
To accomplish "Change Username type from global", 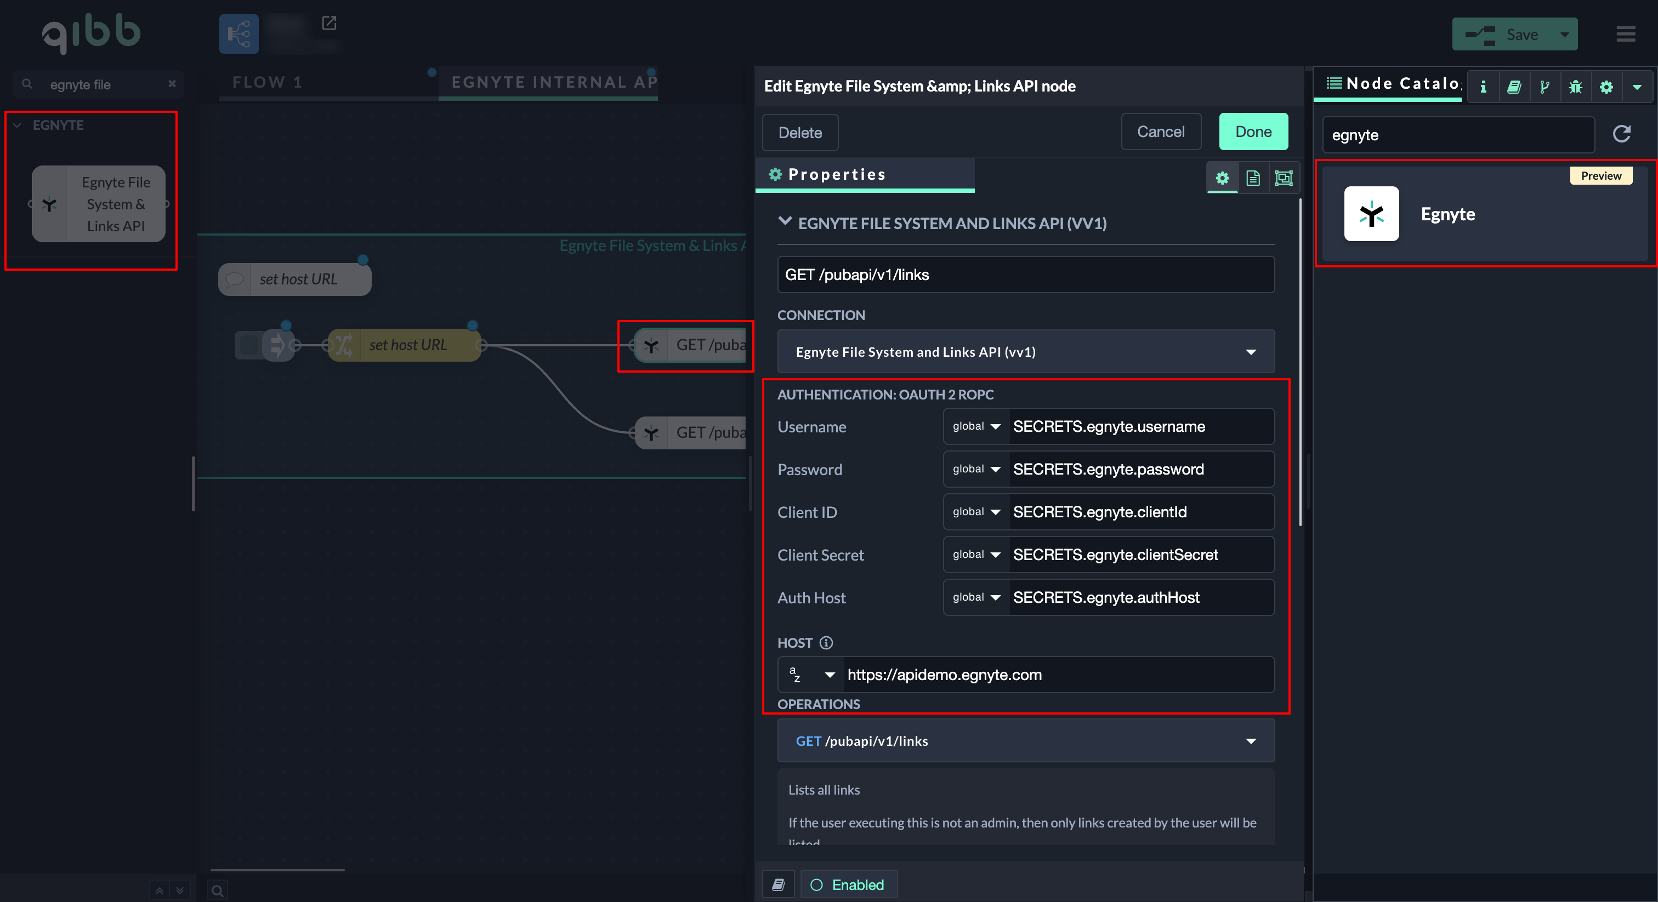I will click(976, 426).
